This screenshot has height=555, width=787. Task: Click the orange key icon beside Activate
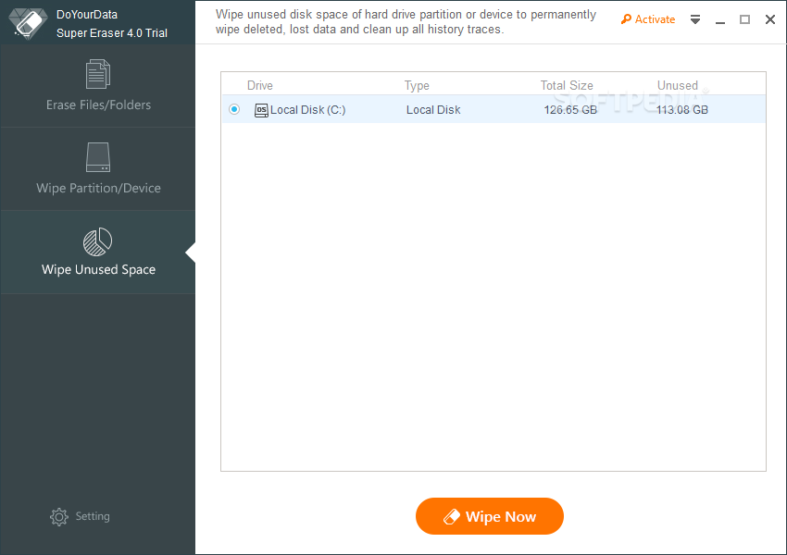[626, 19]
